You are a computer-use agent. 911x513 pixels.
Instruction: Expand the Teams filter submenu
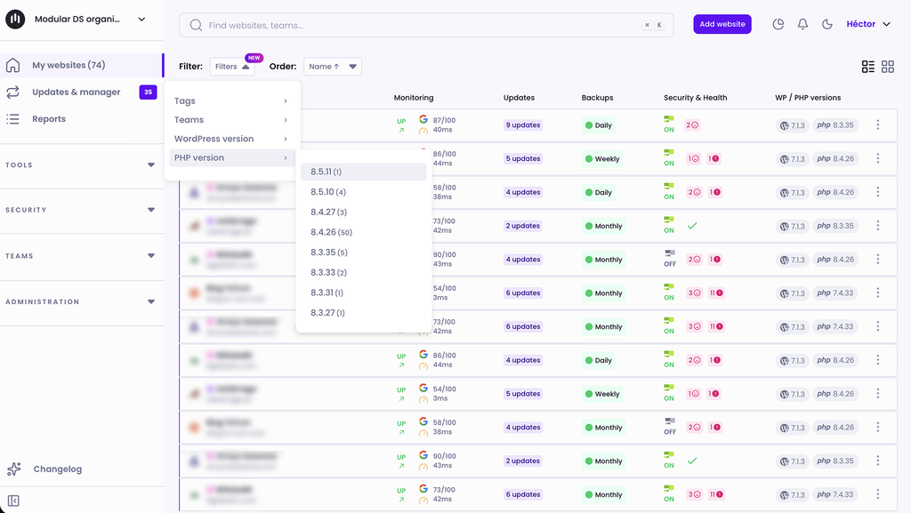[232, 119]
